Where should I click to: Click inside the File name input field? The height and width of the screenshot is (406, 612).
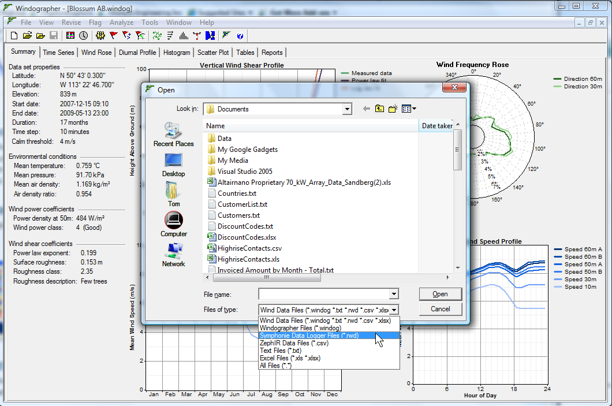point(324,294)
